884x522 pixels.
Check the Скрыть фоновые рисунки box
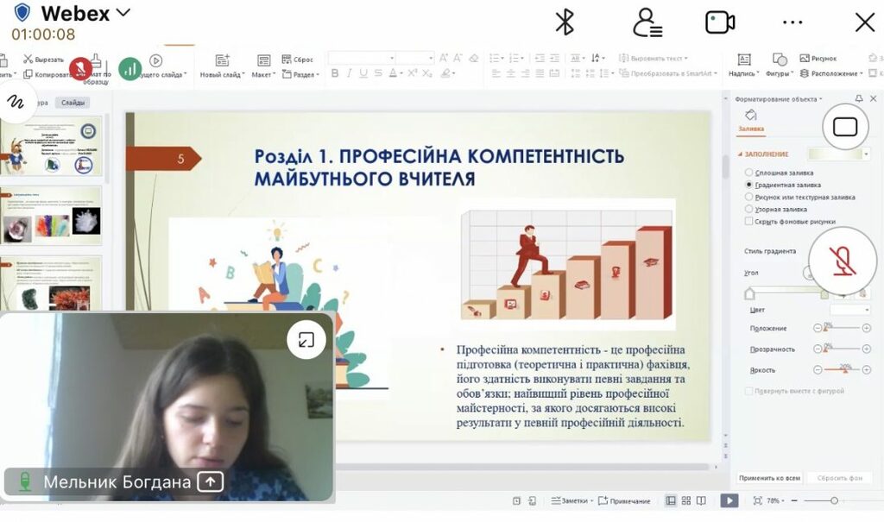pyautogui.click(x=749, y=221)
